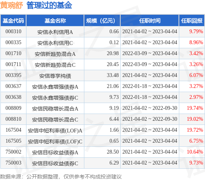Select fund code 003638

(13, 97)
